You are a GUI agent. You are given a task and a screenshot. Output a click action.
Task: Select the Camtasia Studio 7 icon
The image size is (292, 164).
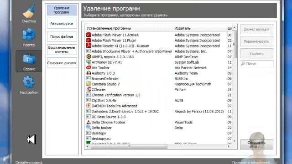coord(89,84)
